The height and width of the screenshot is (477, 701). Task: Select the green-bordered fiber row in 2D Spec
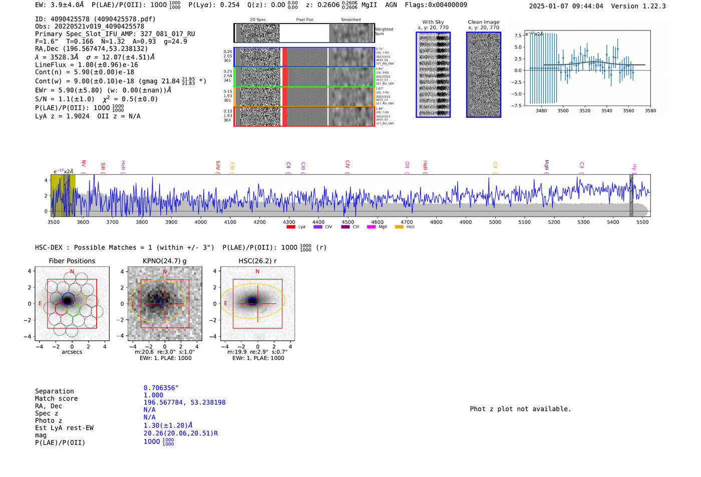pos(304,77)
